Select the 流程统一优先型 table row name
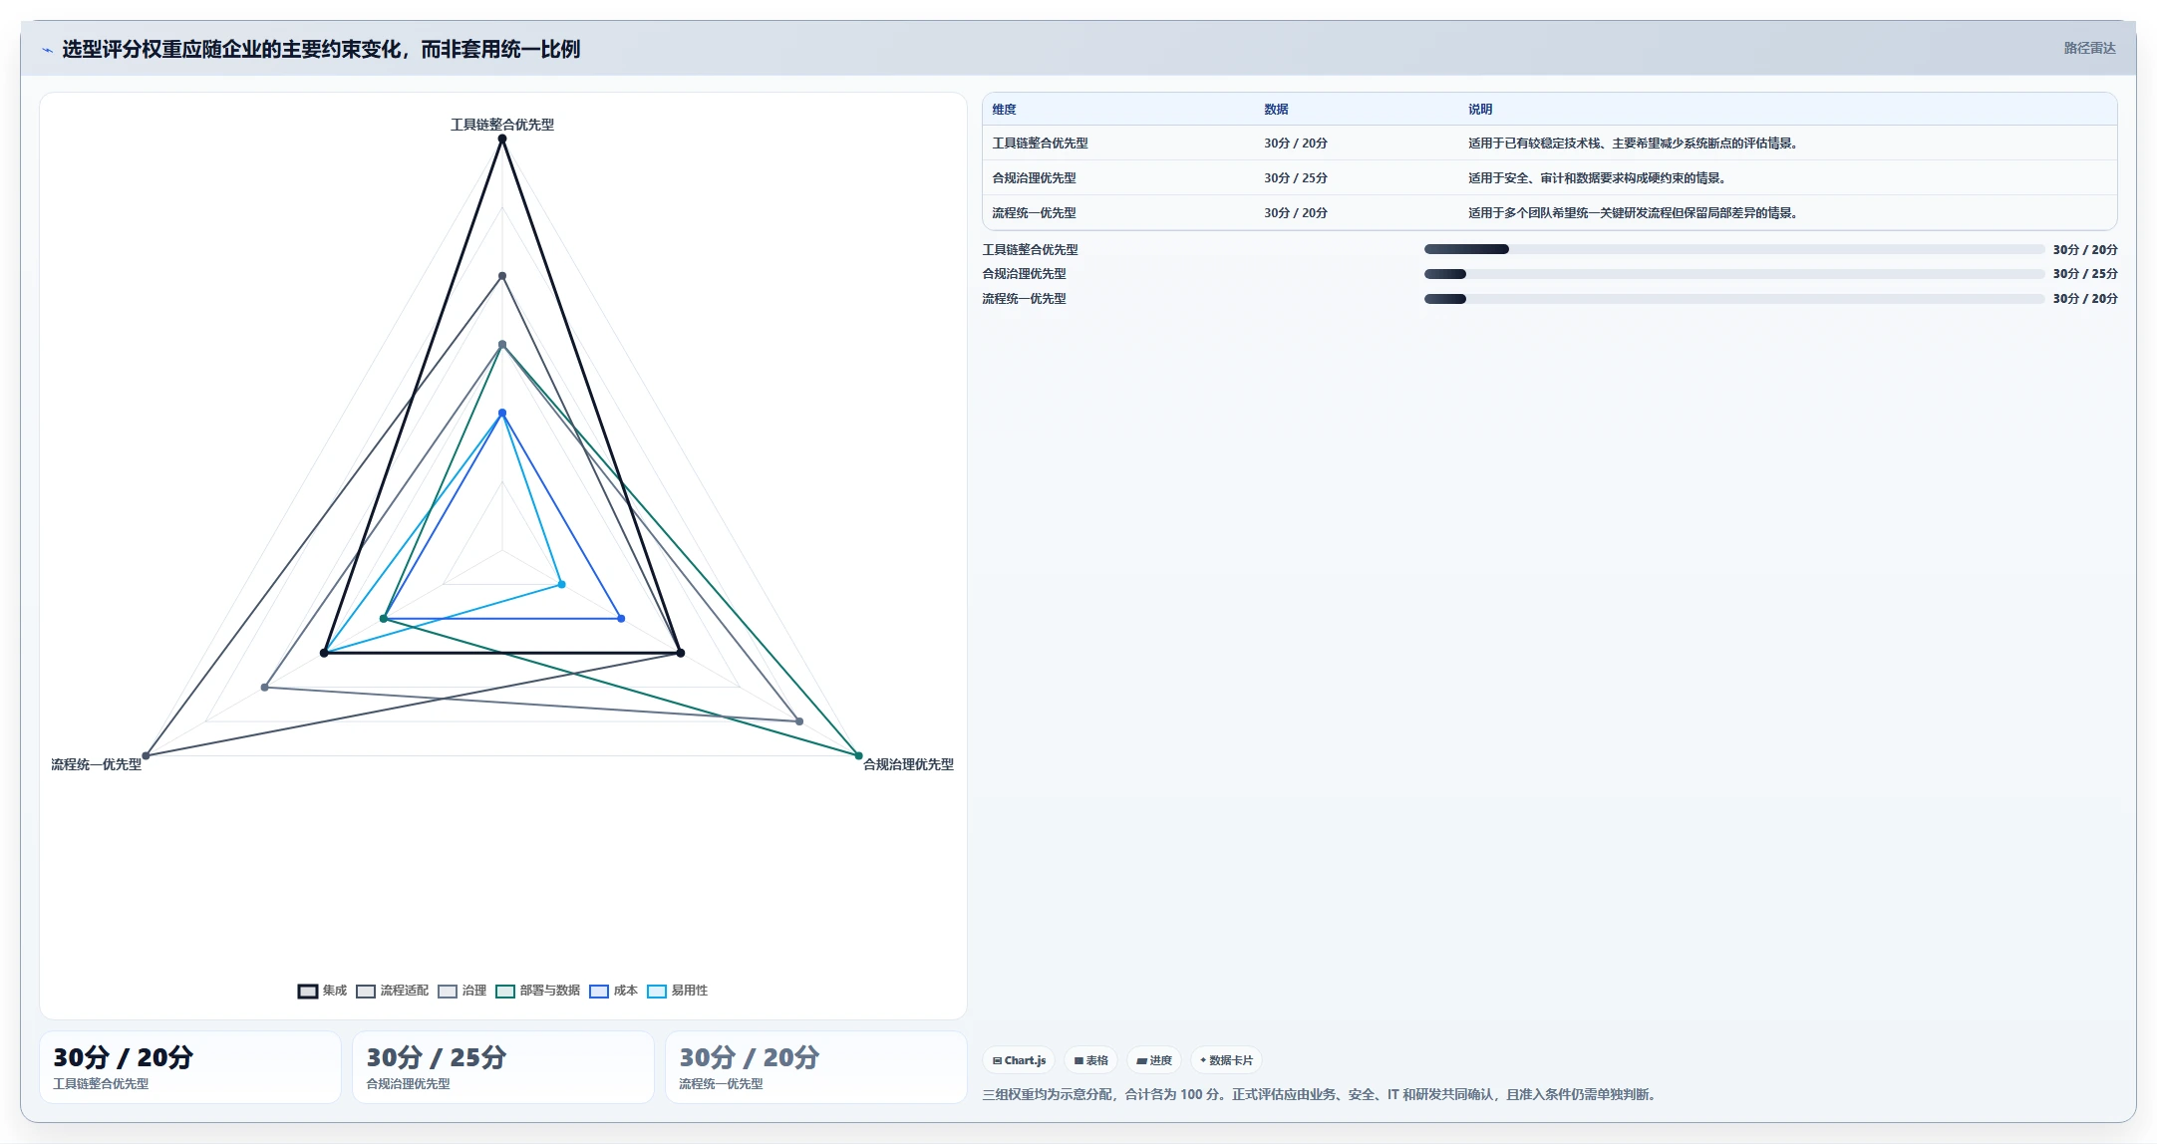 point(1034,213)
